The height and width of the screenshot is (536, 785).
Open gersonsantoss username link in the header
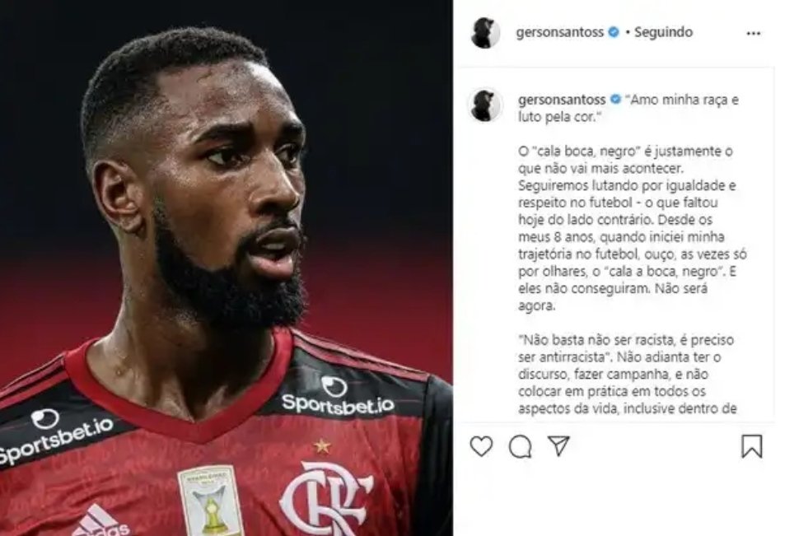559,32
